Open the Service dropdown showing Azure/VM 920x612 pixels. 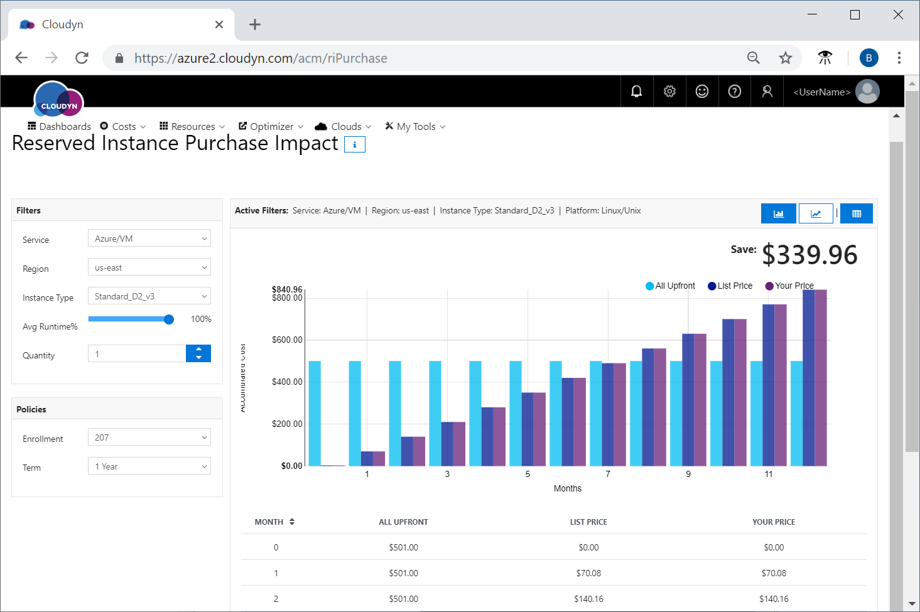(149, 239)
